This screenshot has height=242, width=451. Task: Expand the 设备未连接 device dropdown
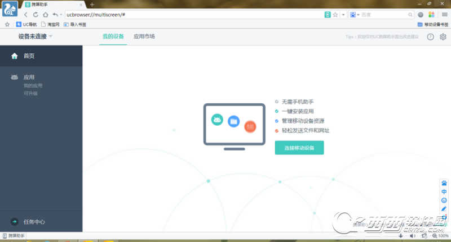(x=36, y=36)
